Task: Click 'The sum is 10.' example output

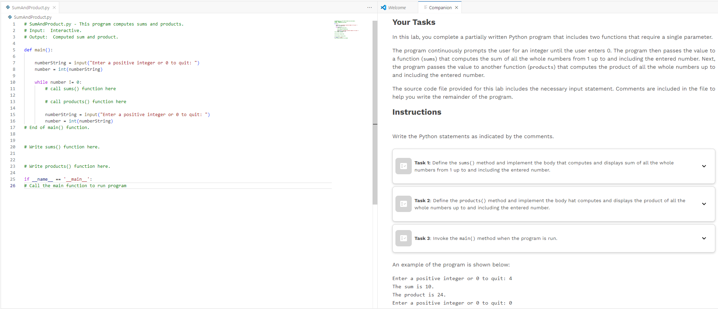Action: [413, 287]
